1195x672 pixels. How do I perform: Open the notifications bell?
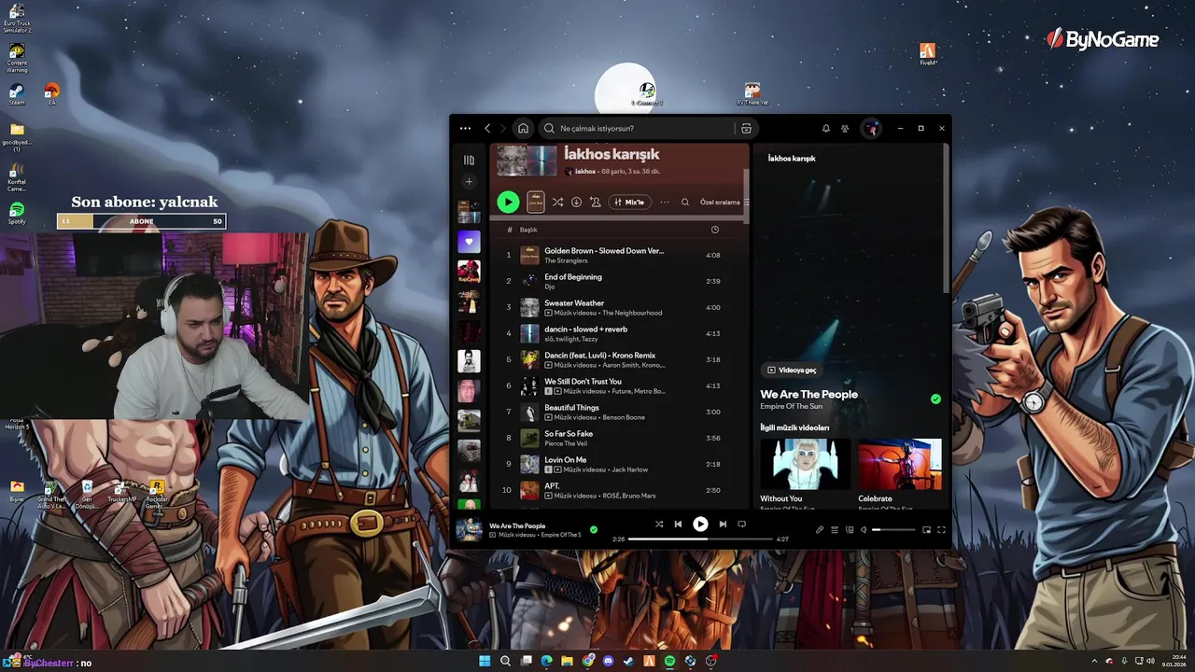tap(825, 129)
